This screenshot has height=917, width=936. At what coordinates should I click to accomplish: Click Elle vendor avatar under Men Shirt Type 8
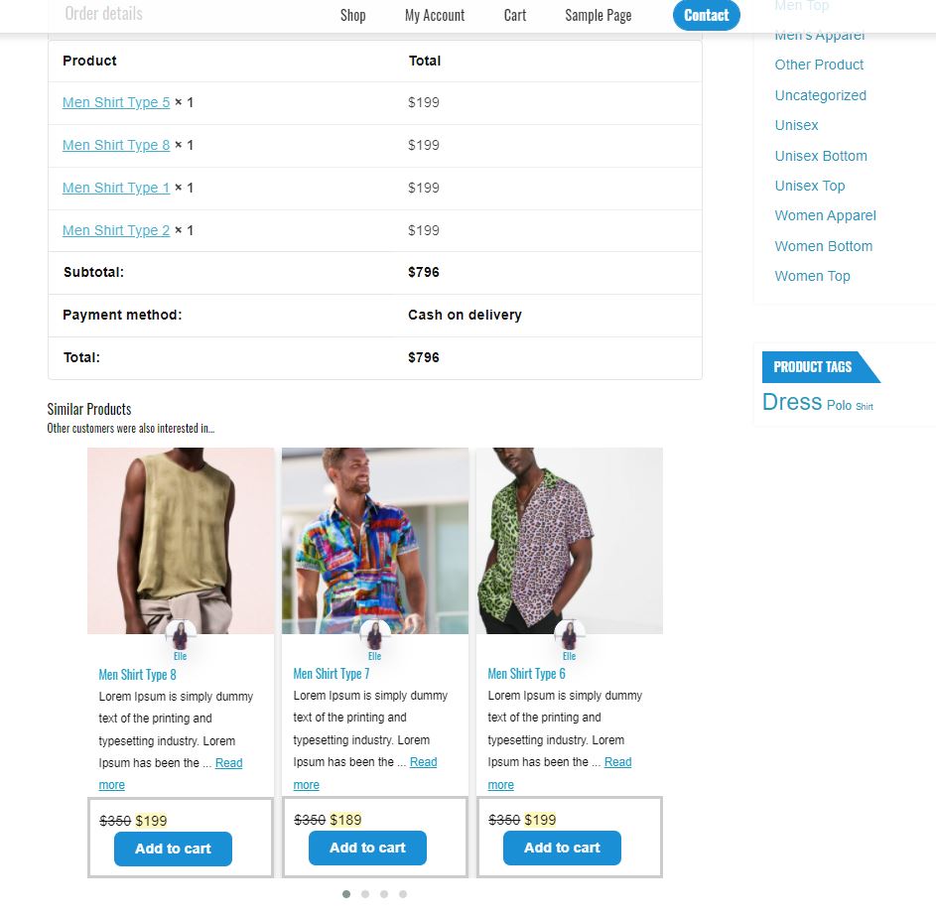point(181,635)
